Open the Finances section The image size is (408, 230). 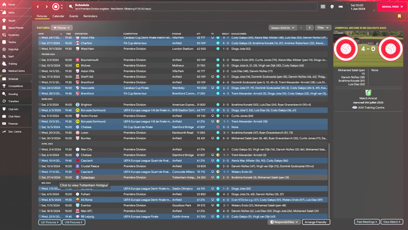pos(13,124)
